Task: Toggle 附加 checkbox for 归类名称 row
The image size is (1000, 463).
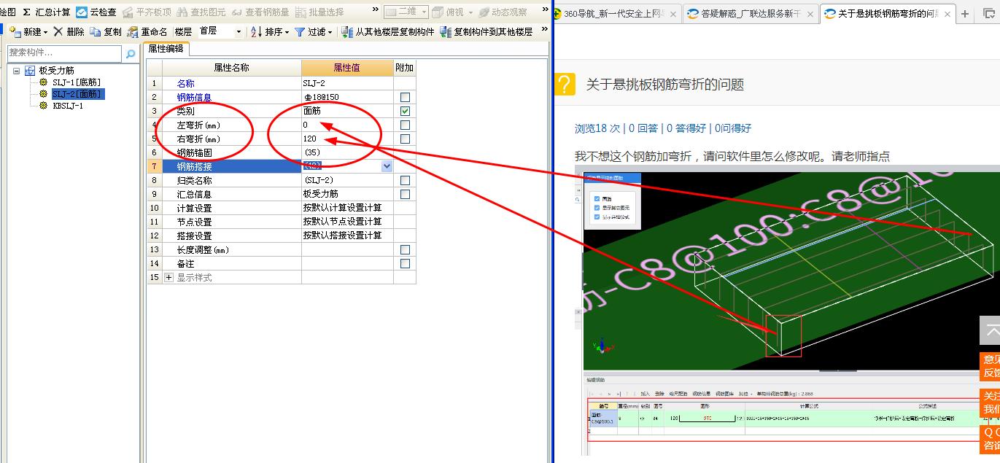Action: click(405, 180)
